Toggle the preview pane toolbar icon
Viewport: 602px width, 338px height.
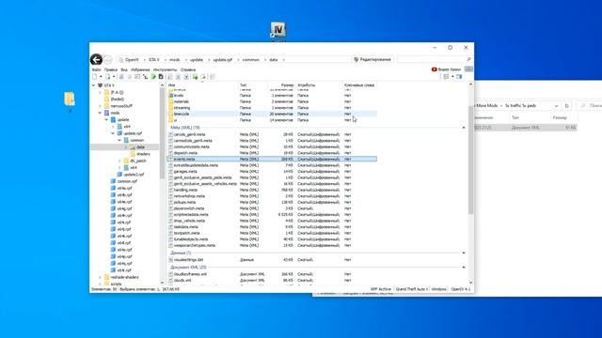tap(459, 77)
